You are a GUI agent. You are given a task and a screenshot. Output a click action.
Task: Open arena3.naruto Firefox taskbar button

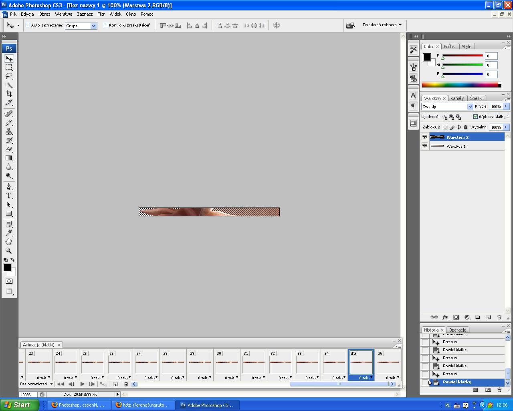click(143, 405)
